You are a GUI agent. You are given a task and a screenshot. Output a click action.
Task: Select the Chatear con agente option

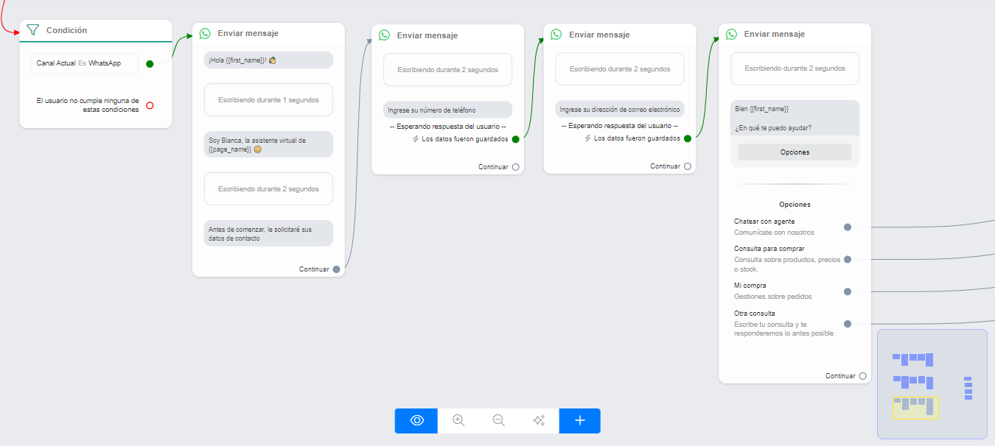click(x=764, y=222)
